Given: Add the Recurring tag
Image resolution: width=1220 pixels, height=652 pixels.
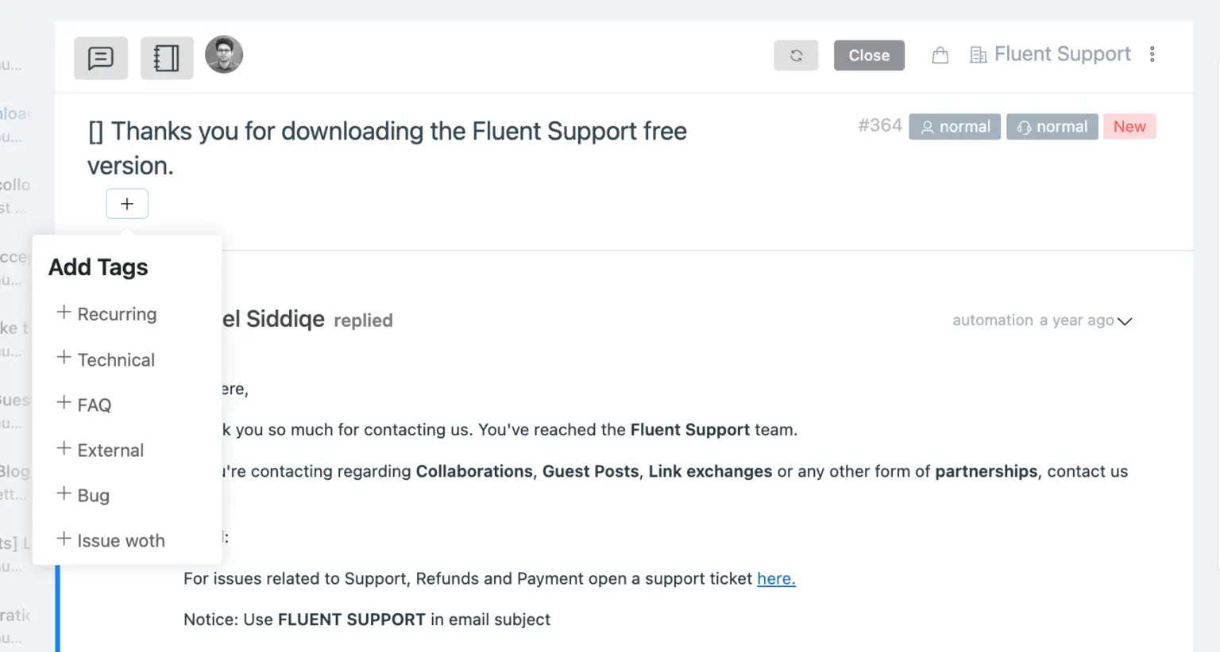Looking at the screenshot, I should click(x=107, y=314).
